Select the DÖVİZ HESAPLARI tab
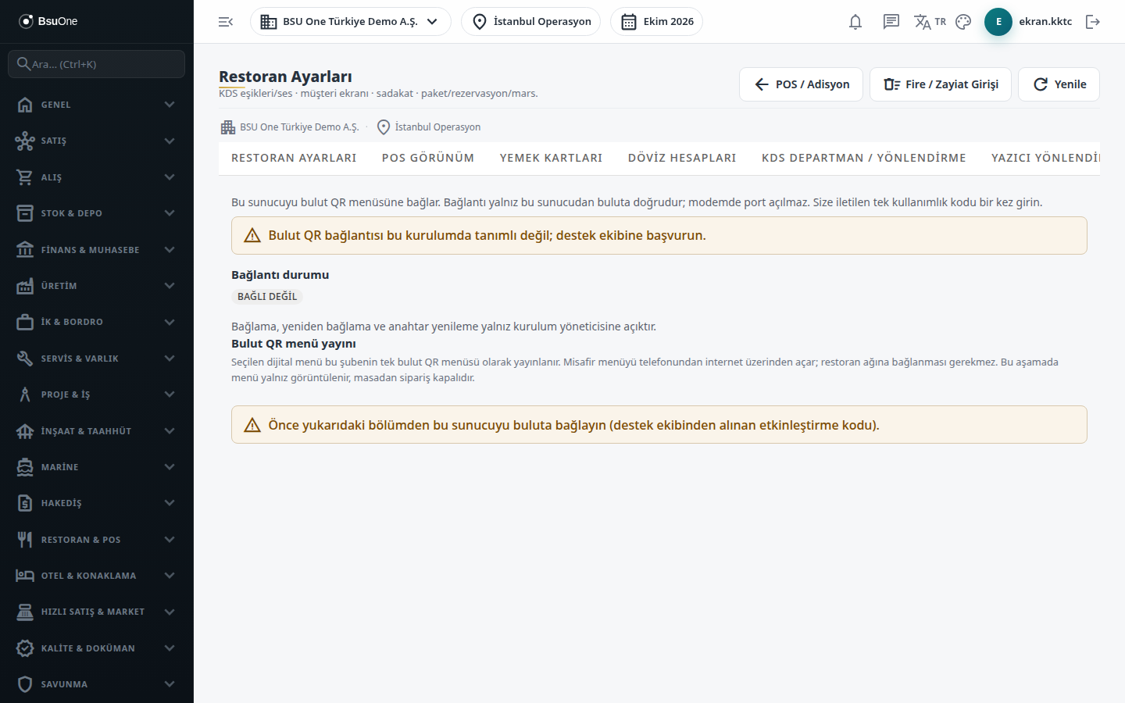This screenshot has width=1125, height=703. coord(682,158)
